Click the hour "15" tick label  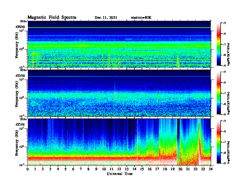(142, 169)
